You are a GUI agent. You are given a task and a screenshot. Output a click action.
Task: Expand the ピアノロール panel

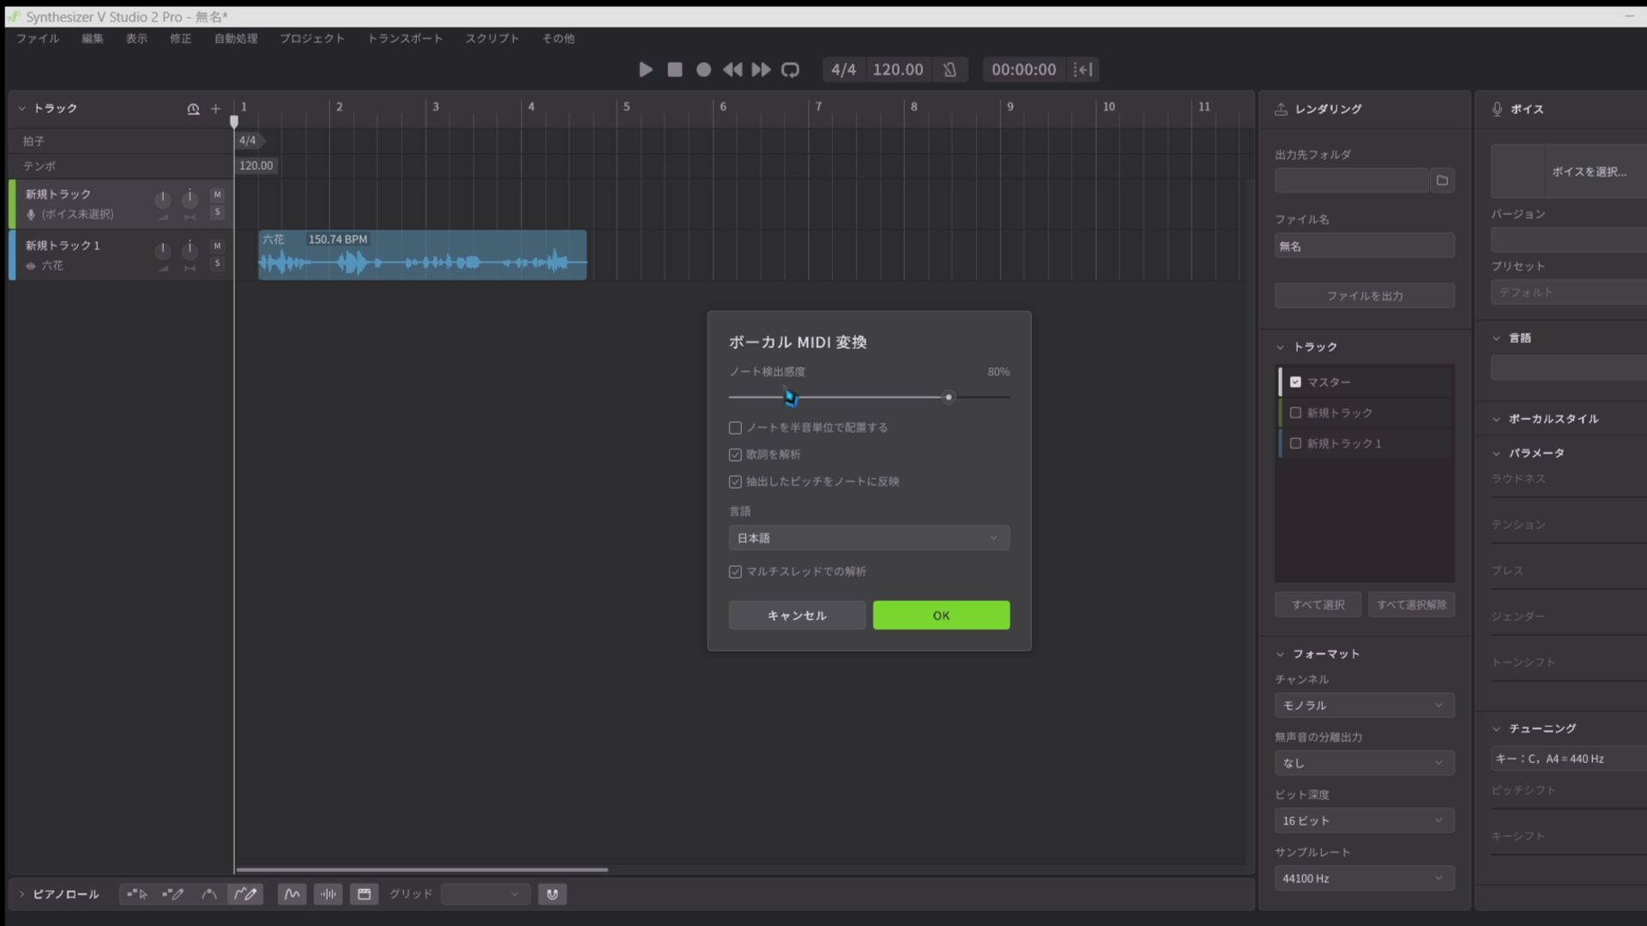point(22,894)
